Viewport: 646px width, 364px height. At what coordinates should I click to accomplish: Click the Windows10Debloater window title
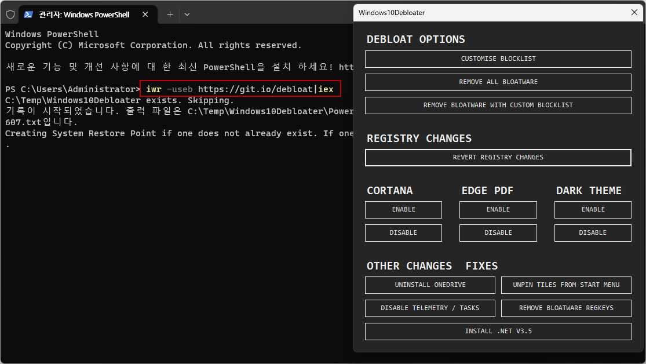point(392,12)
